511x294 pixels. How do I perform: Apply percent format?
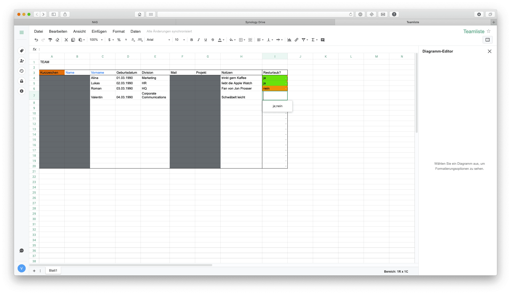point(119,40)
